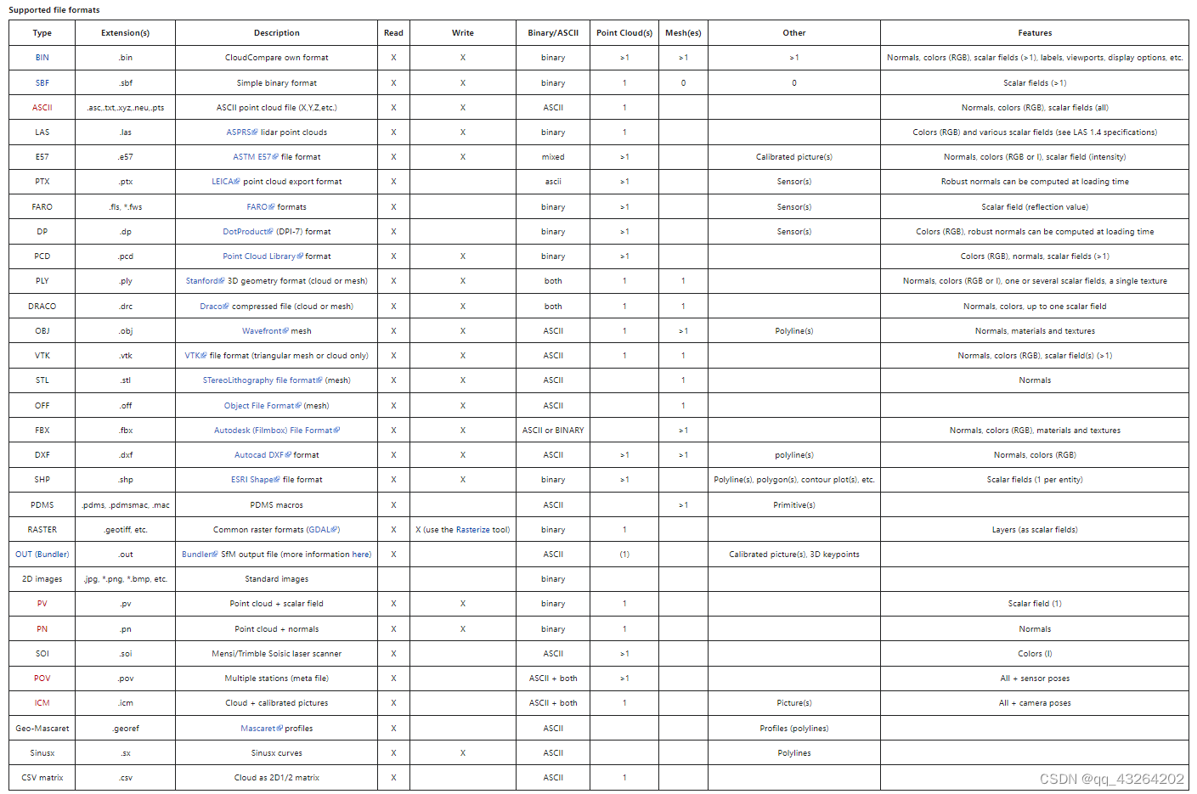Visit the Wavefront mesh link
This screenshot has height=794, width=1197.
click(x=265, y=331)
